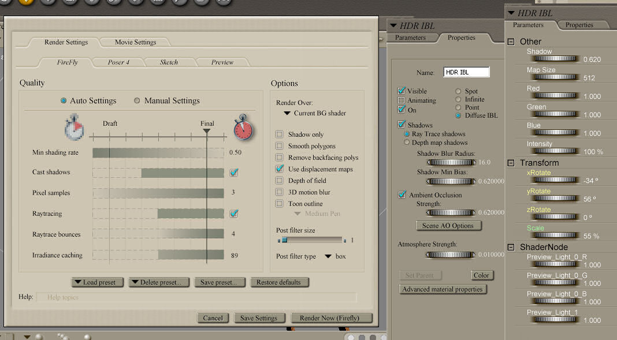Image resolution: width=617 pixels, height=340 pixels.
Task: Toggle the Raytracing checkbox
Action: [234, 214]
